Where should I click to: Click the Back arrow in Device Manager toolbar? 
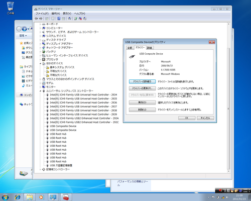[36, 19]
